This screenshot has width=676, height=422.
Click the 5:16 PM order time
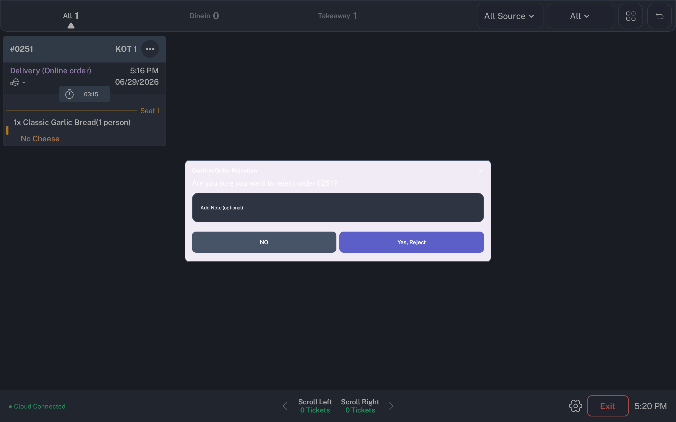pos(144,71)
